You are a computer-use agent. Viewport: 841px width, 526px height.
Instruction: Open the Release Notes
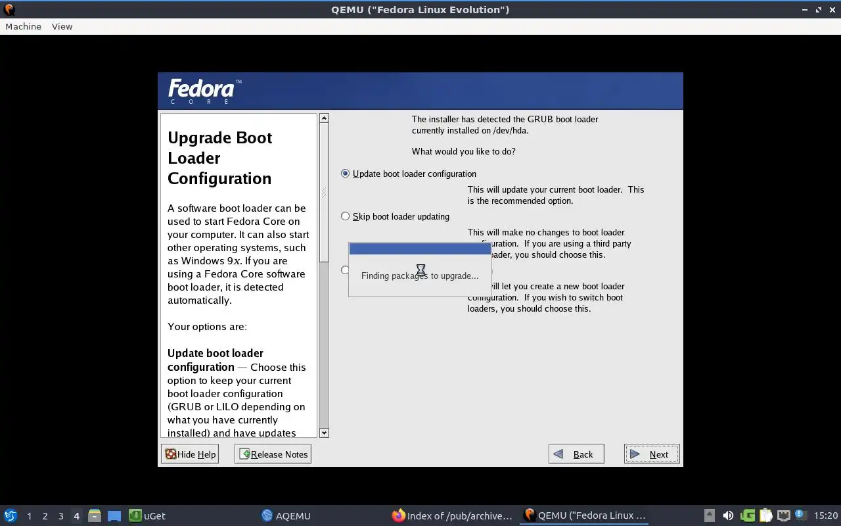click(273, 454)
